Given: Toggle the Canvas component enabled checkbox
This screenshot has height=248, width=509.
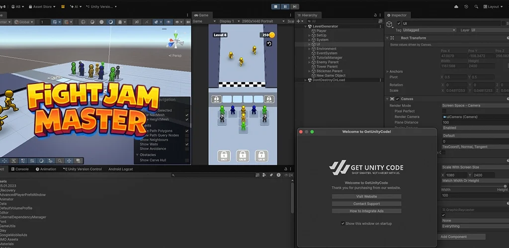Looking at the screenshot, I should tap(397, 99).
